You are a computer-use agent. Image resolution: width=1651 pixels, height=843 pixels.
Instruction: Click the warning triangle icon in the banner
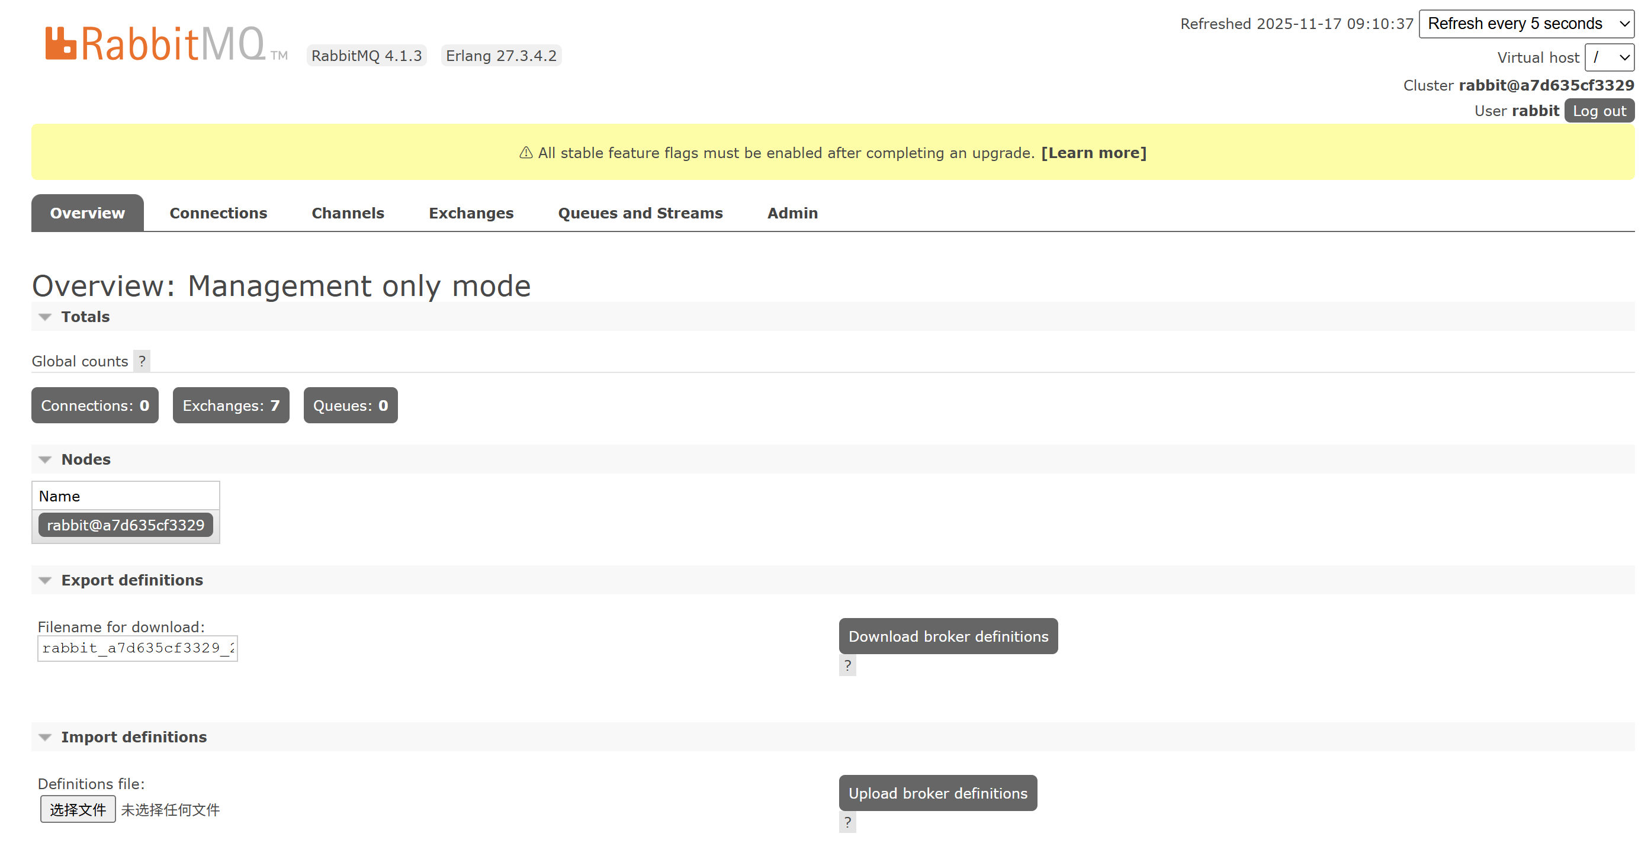(525, 153)
